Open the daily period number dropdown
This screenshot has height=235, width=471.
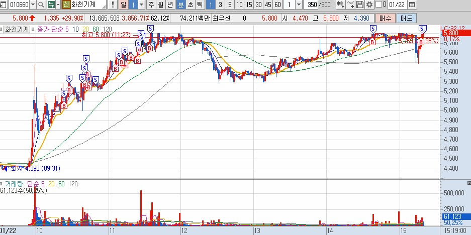pyautogui.click(x=141, y=5)
